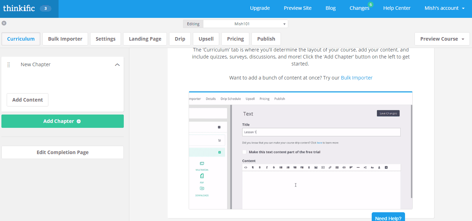Follow the Bulk Importer text link
472x221 pixels.
pyautogui.click(x=357, y=78)
